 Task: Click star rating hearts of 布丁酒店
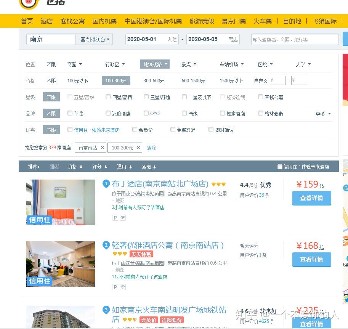pyautogui.click(x=219, y=184)
